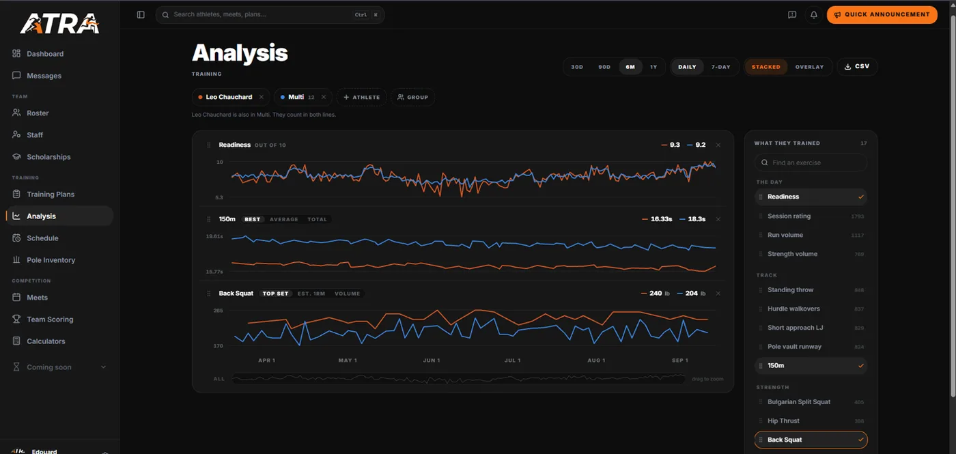This screenshot has height=454, width=956.
Task: Click the Find an exercise search box
Action: 811,163
